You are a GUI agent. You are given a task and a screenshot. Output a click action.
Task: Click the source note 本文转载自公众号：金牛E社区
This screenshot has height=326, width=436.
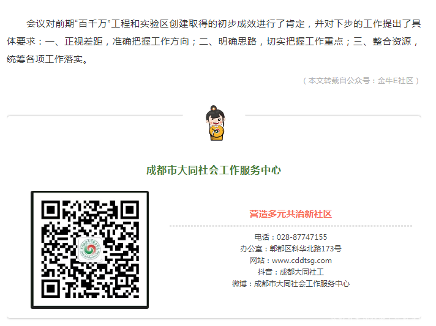pyautogui.click(x=361, y=81)
